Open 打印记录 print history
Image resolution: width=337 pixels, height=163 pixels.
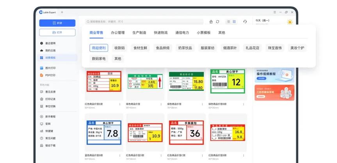point(48,99)
